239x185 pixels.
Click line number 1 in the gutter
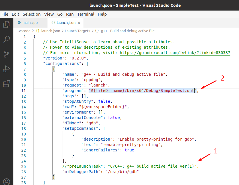[25, 37]
